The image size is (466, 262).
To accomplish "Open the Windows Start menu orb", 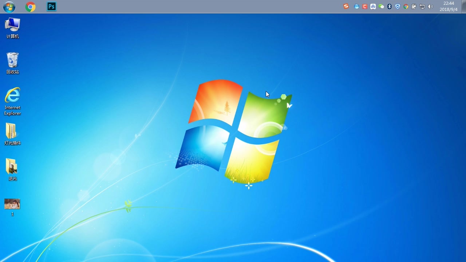I will (9, 7).
